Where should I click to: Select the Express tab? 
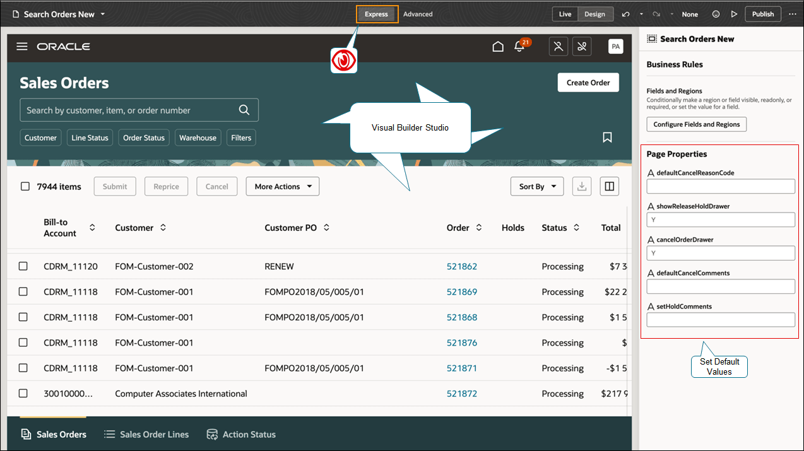[x=377, y=14]
